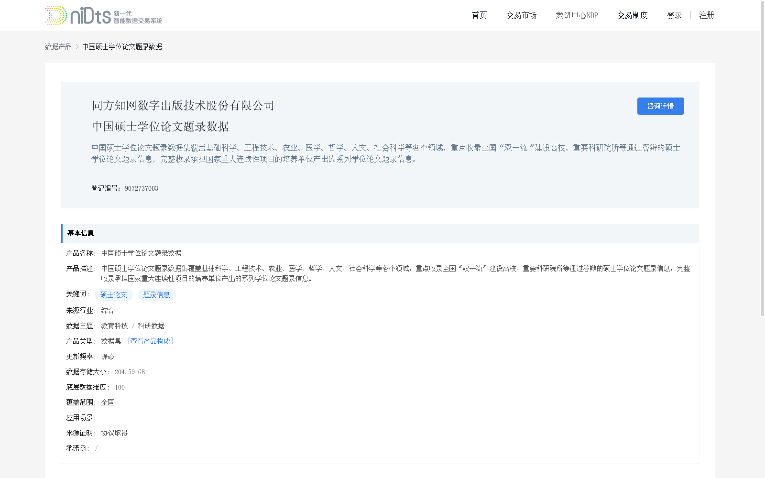Open the 查看产品构成 link
This screenshot has height=478, width=765.
tap(151, 341)
